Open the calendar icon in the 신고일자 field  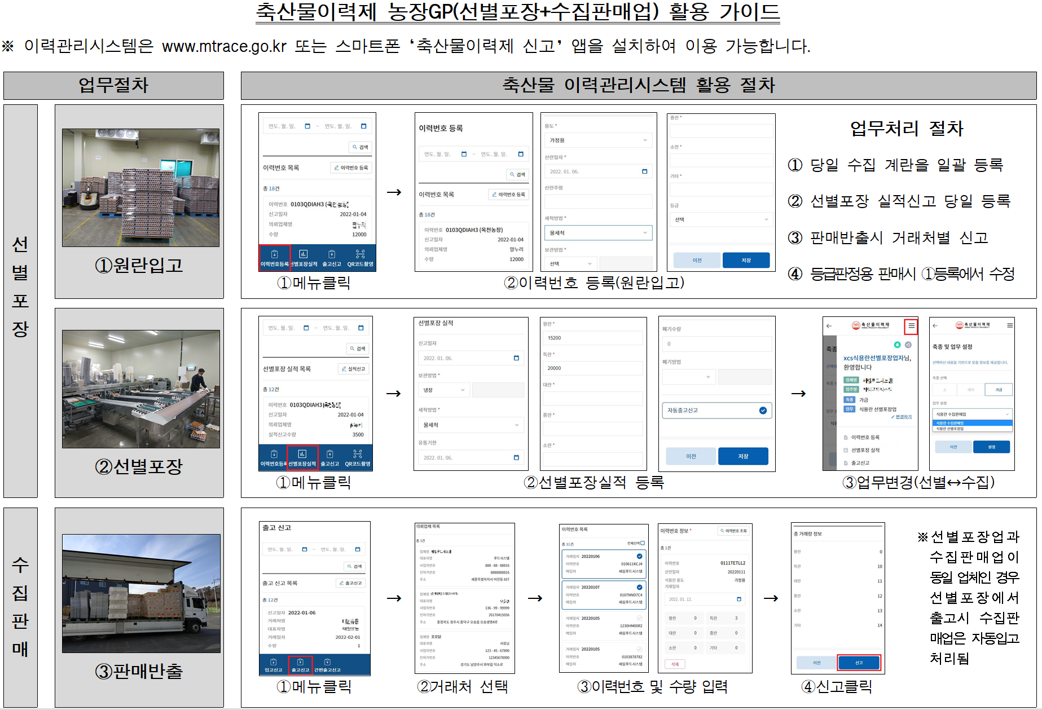(516, 358)
